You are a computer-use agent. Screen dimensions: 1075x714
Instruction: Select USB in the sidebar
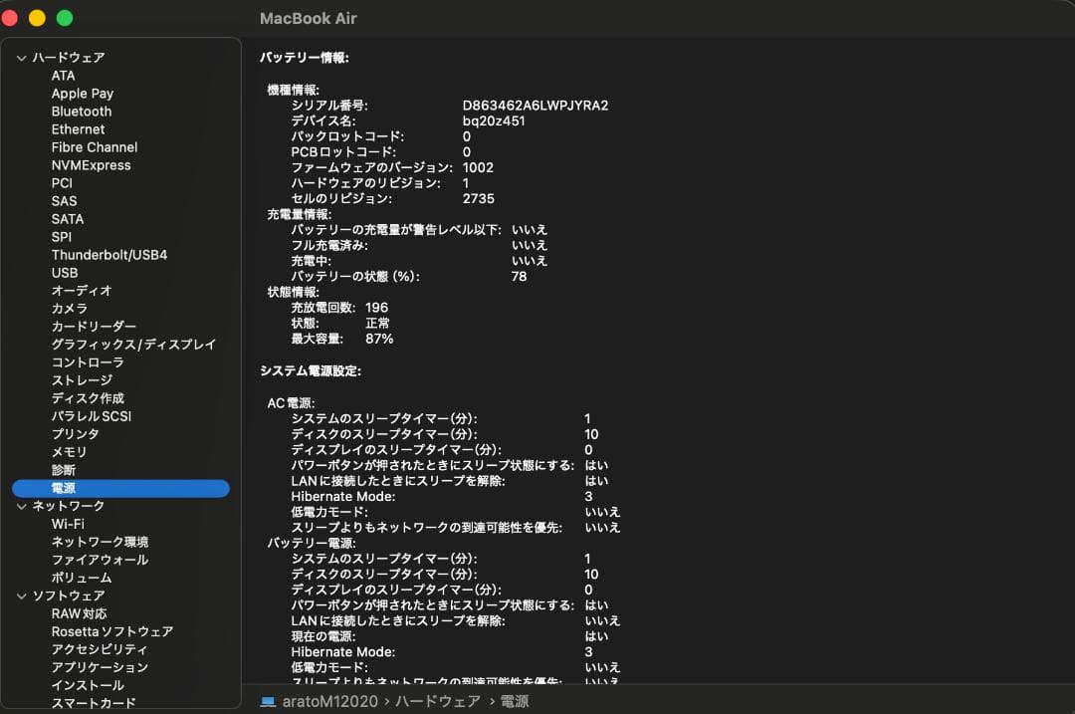pos(65,272)
